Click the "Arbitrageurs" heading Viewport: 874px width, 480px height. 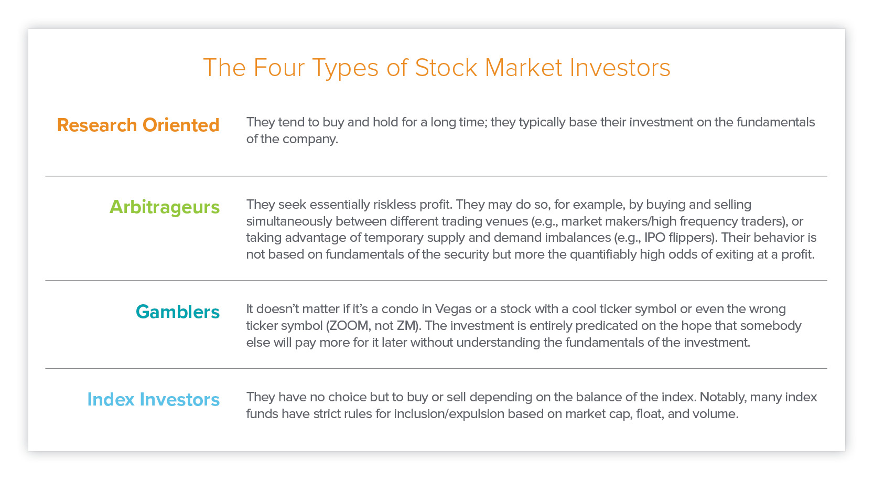pos(165,207)
